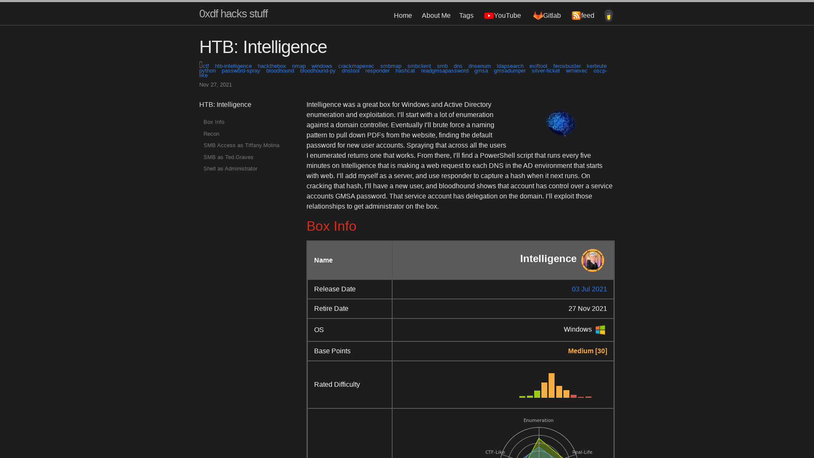814x458 pixels.
Task: Jump to Recon section in sidebar
Action: pyautogui.click(x=211, y=134)
